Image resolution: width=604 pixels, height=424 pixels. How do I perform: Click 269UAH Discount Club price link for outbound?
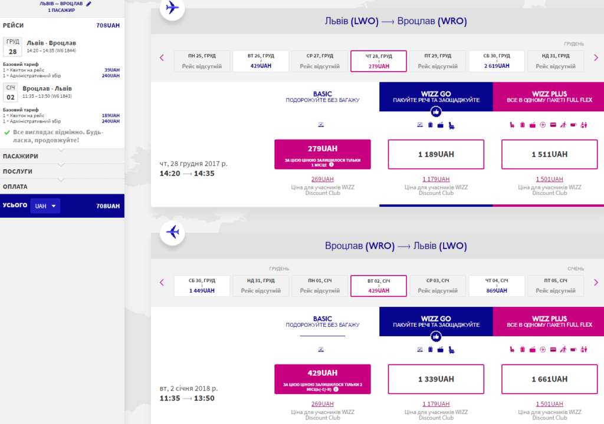pos(323,179)
